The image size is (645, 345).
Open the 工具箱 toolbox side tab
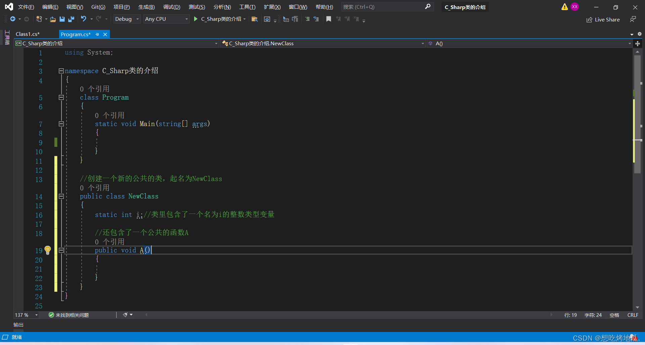7,38
